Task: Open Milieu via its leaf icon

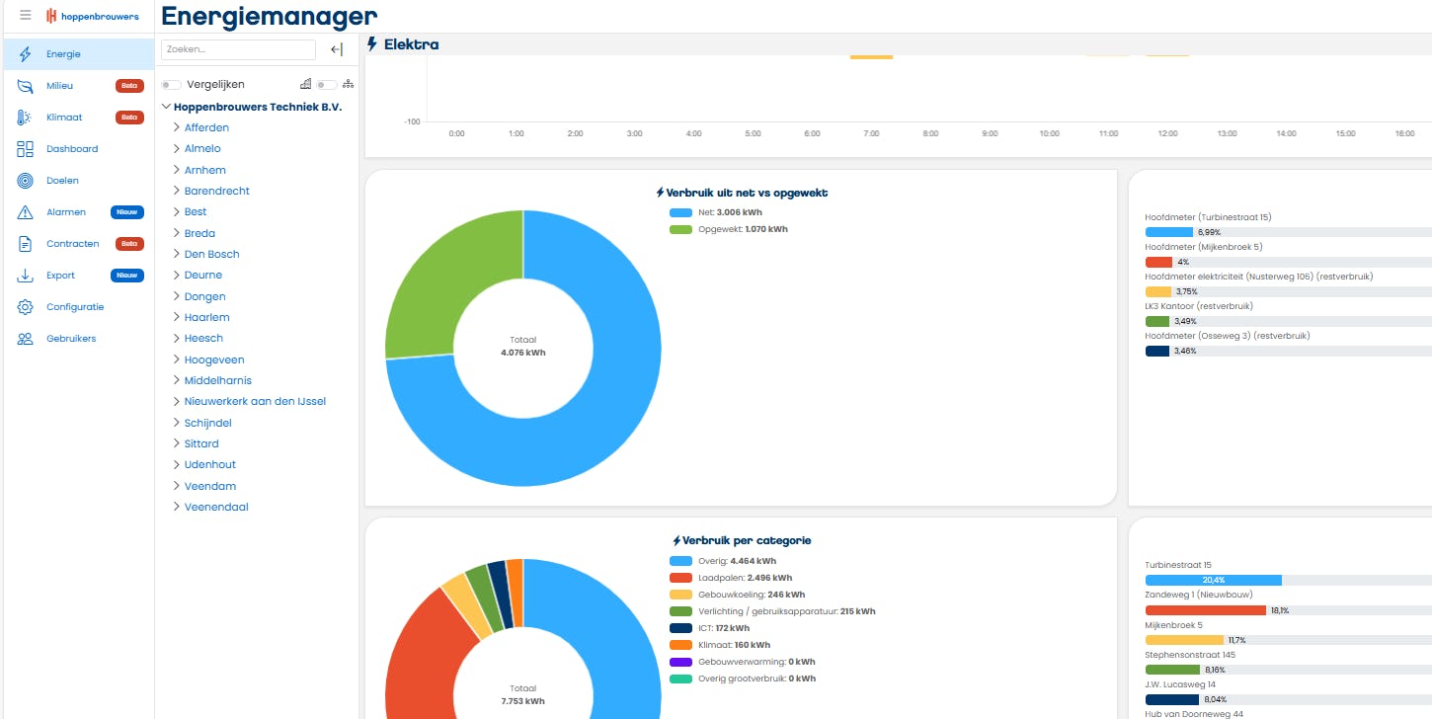Action: point(26,86)
